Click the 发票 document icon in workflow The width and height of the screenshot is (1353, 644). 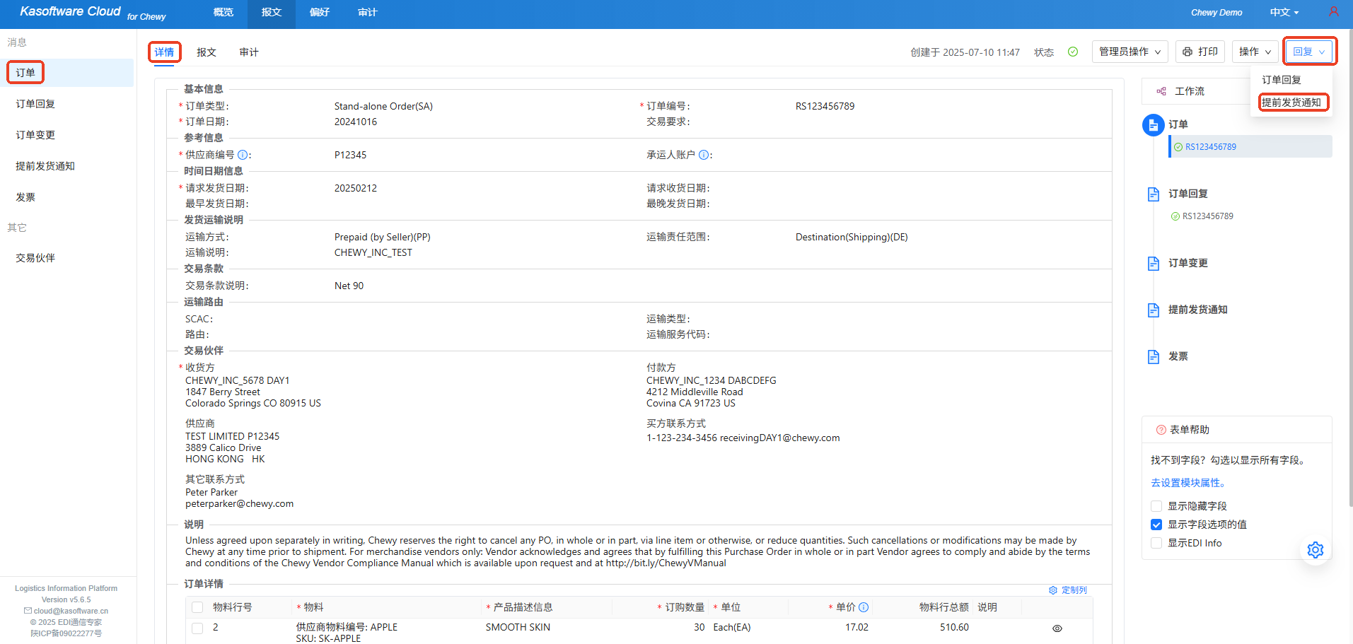click(x=1153, y=357)
